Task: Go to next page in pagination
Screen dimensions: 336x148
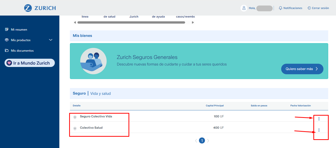Action: pos(208,141)
